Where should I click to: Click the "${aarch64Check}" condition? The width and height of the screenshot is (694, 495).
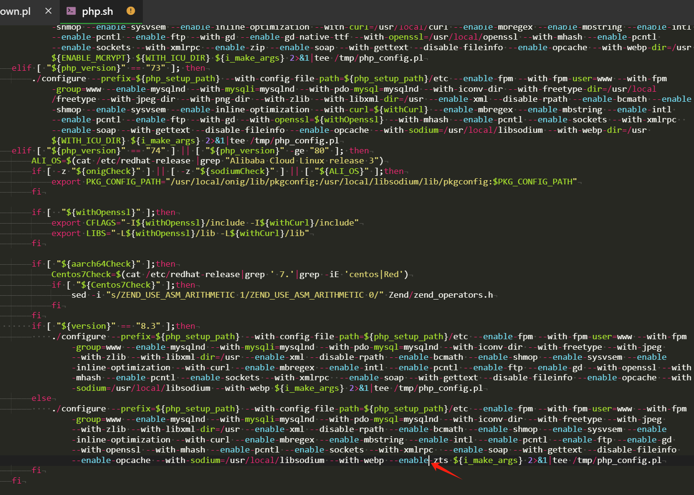click(98, 264)
